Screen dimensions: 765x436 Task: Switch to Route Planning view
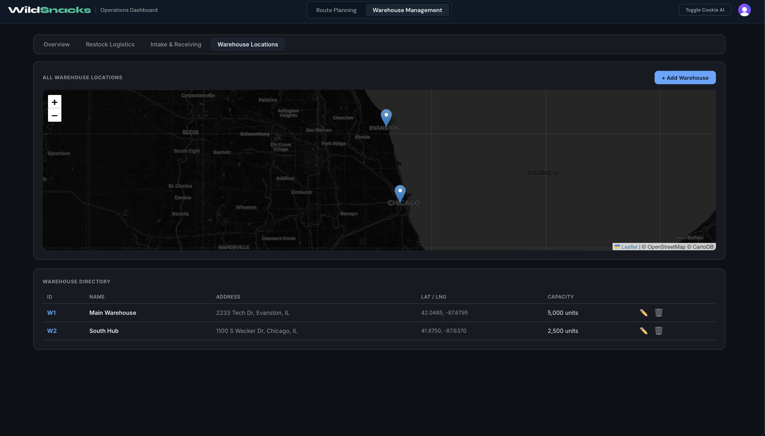(x=336, y=10)
